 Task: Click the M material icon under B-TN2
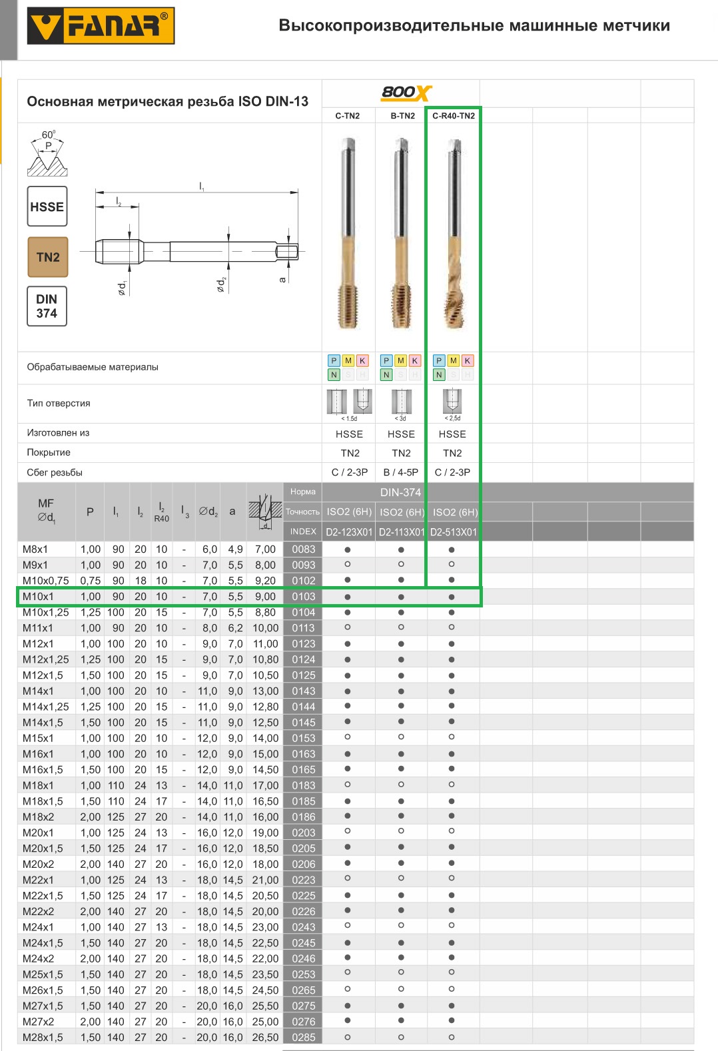[400, 360]
